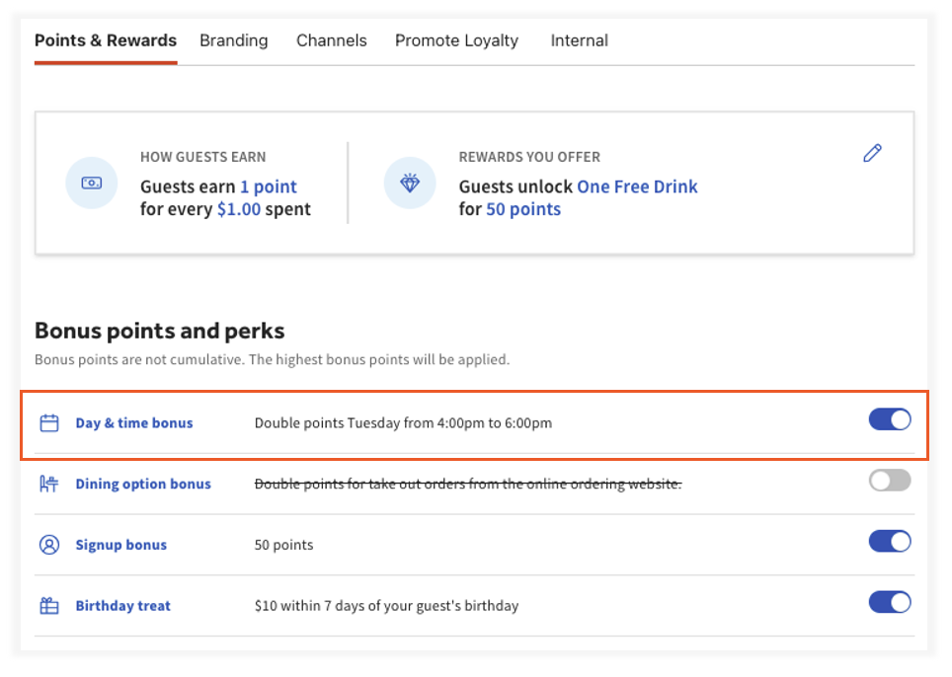The image size is (952, 677).
Task: Go to the Channels tab
Action: 332,40
